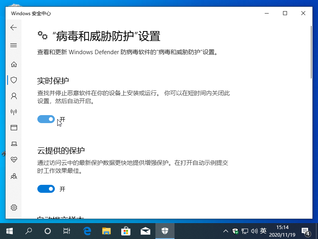
Task: Open Device security laptop icon
Action: 14,144
